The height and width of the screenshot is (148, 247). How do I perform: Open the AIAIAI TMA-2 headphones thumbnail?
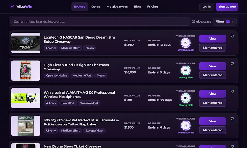tap(26, 98)
